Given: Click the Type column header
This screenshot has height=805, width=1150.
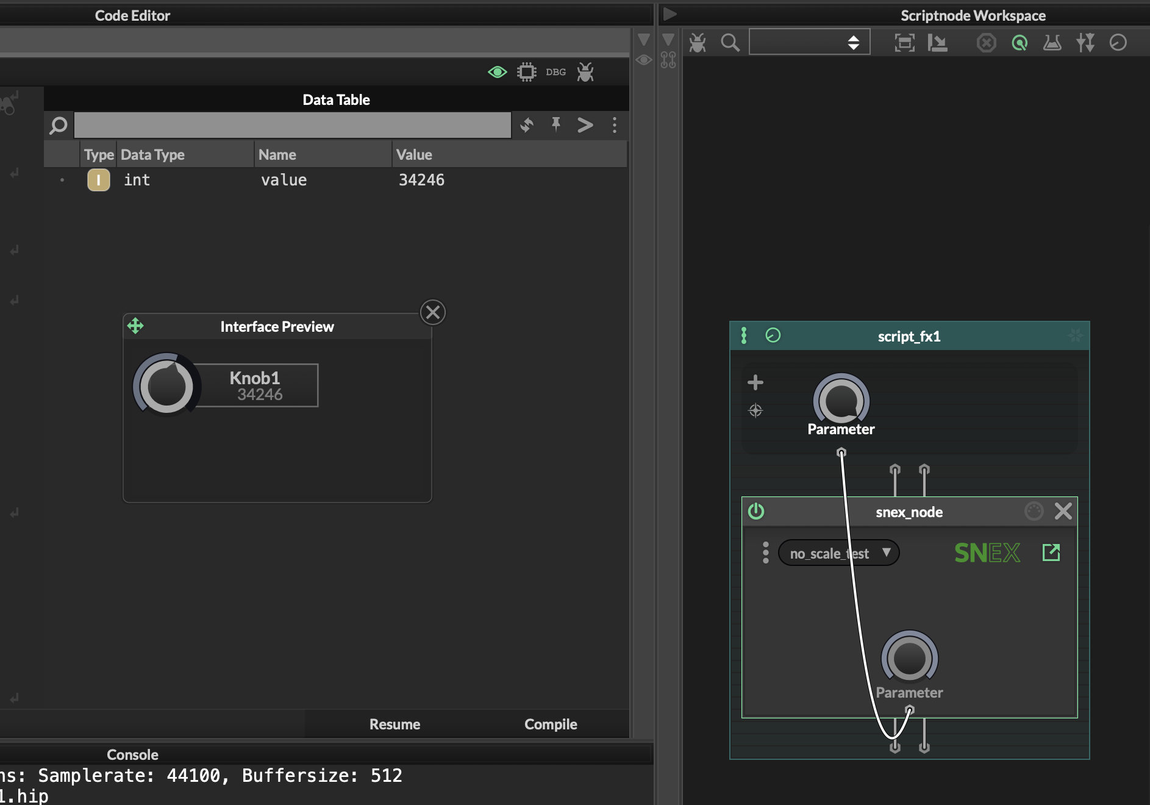Looking at the screenshot, I should (99, 155).
